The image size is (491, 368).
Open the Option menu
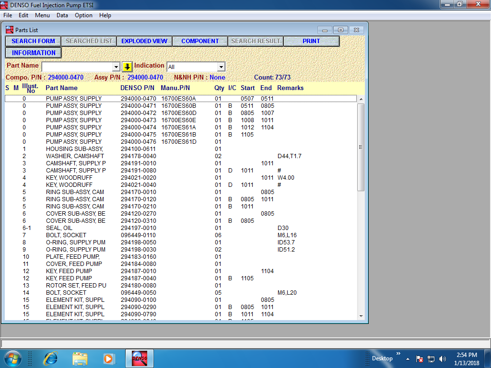point(83,15)
